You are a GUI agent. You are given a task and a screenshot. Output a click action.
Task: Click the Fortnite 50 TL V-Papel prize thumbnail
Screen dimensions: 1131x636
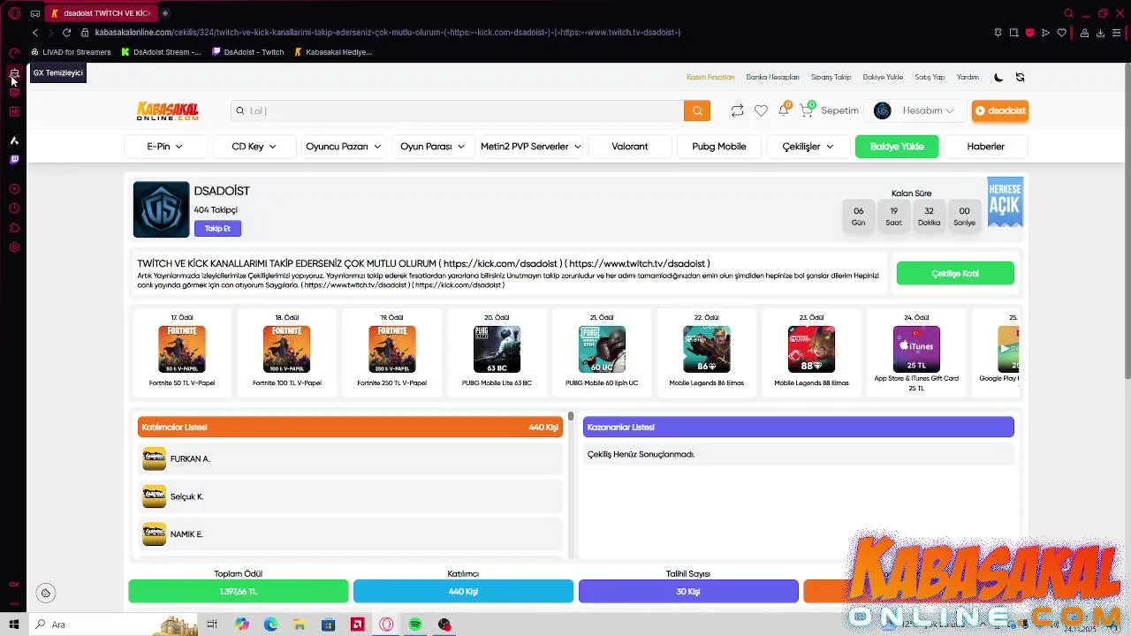coord(182,349)
